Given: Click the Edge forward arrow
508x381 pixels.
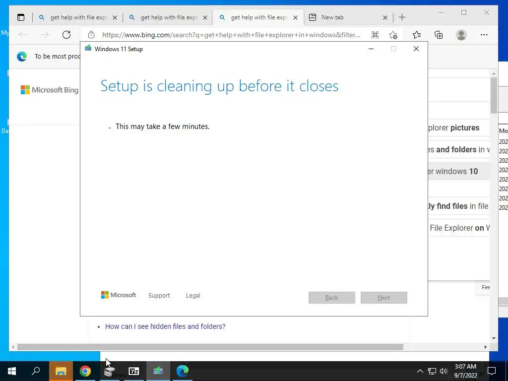Looking at the screenshot, I should [45, 35].
